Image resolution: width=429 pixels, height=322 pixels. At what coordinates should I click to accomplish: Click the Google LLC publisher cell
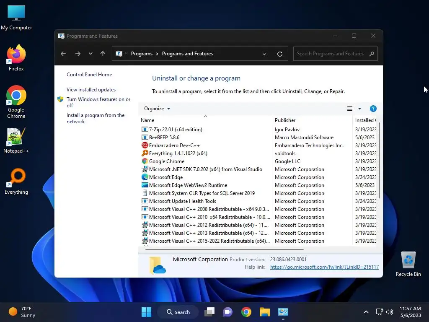point(287,161)
